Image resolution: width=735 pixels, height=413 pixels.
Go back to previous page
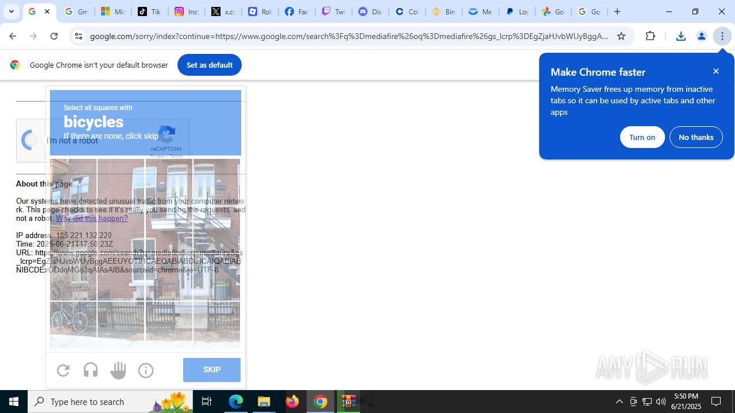point(13,36)
